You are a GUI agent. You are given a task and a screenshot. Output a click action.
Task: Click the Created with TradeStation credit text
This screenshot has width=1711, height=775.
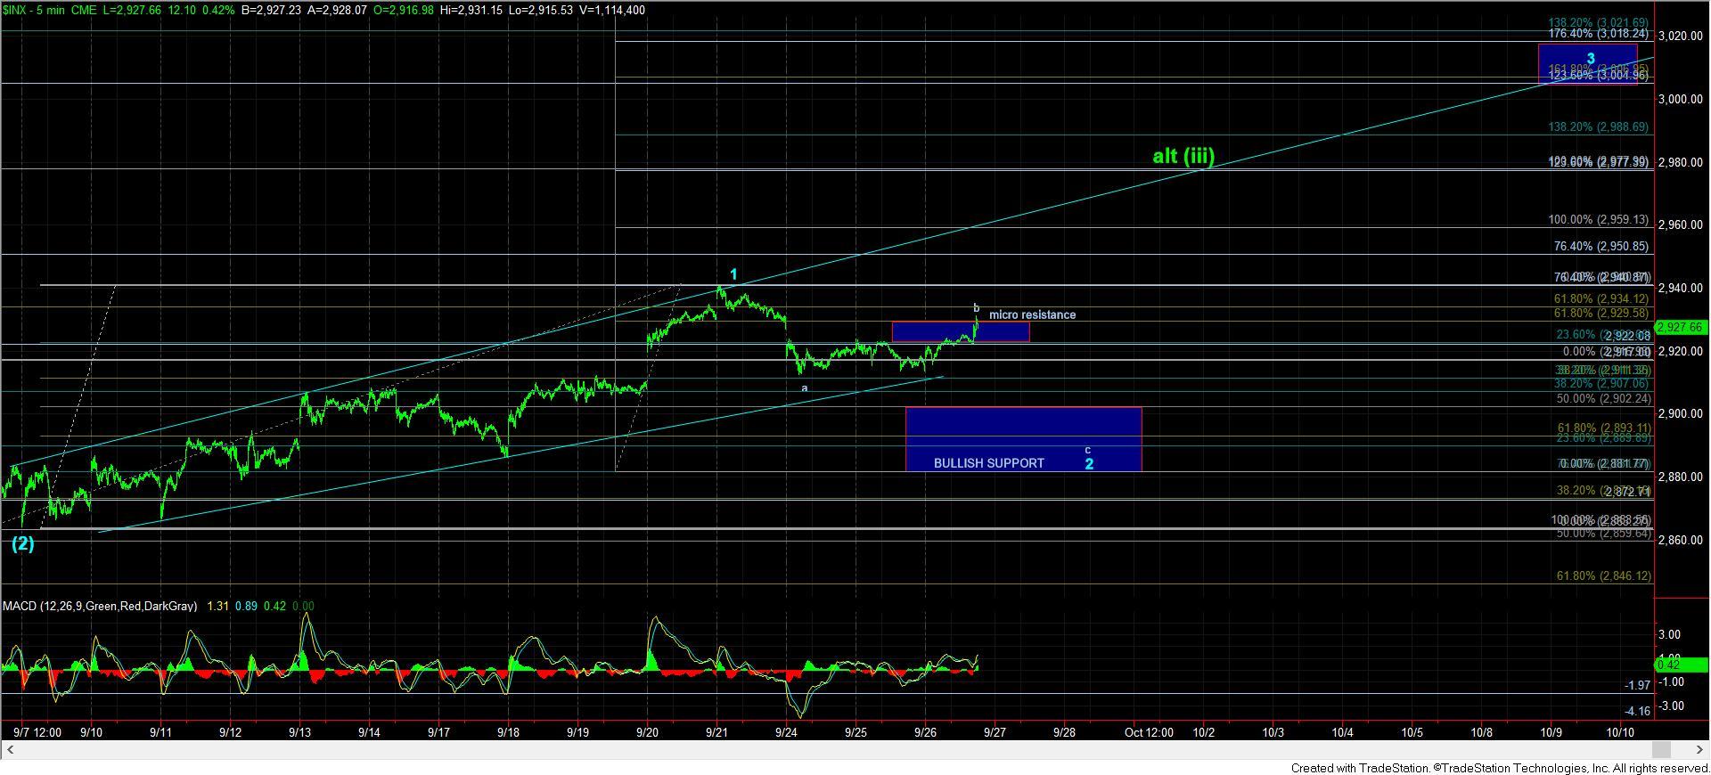pos(1498,768)
